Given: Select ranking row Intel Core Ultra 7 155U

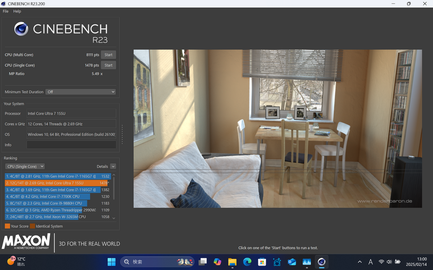Looking at the screenshot, I should tap(57, 183).
